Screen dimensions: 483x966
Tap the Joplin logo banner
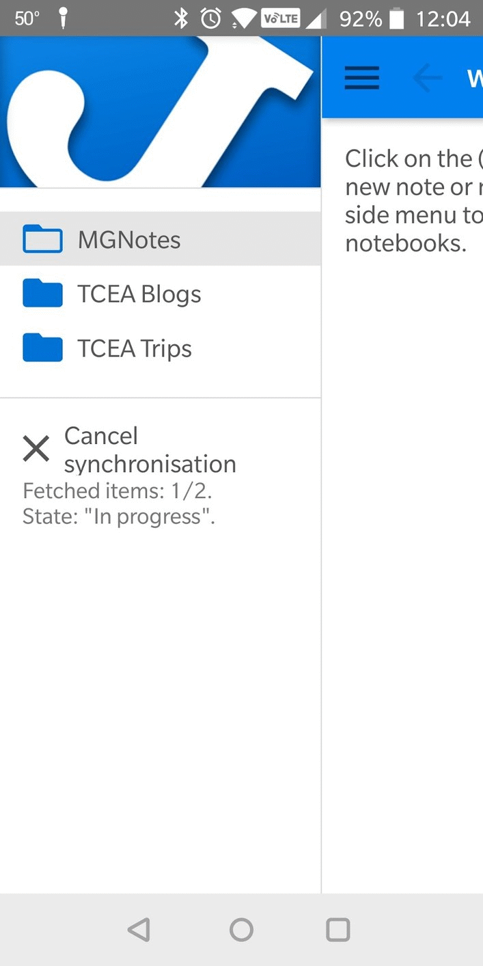pyautogui.click(x=160, y=111)
